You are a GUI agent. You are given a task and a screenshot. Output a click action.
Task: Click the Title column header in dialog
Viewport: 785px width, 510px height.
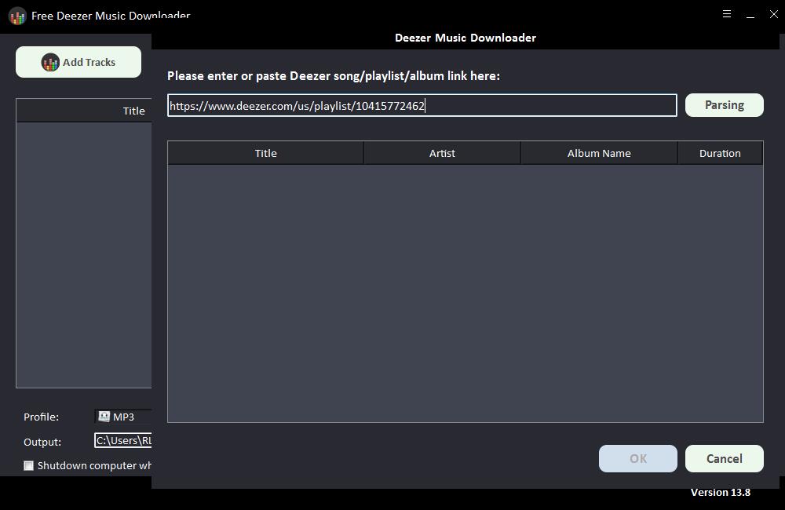click(266, 153)
